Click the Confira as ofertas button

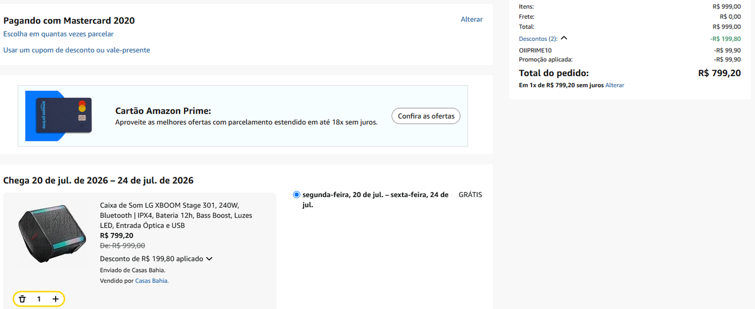coord(426,116)
